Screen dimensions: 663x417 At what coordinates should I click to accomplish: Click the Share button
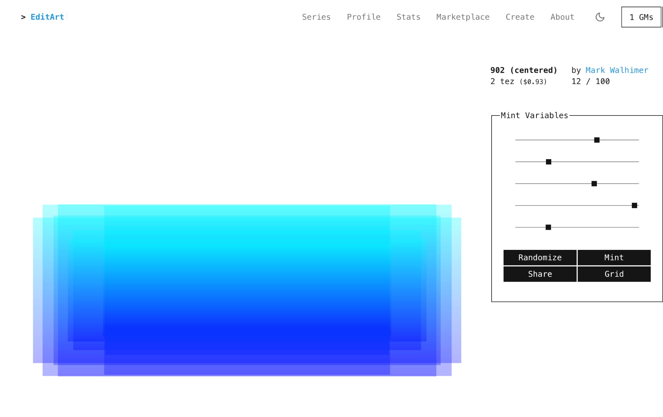click(x=540, y=274)
